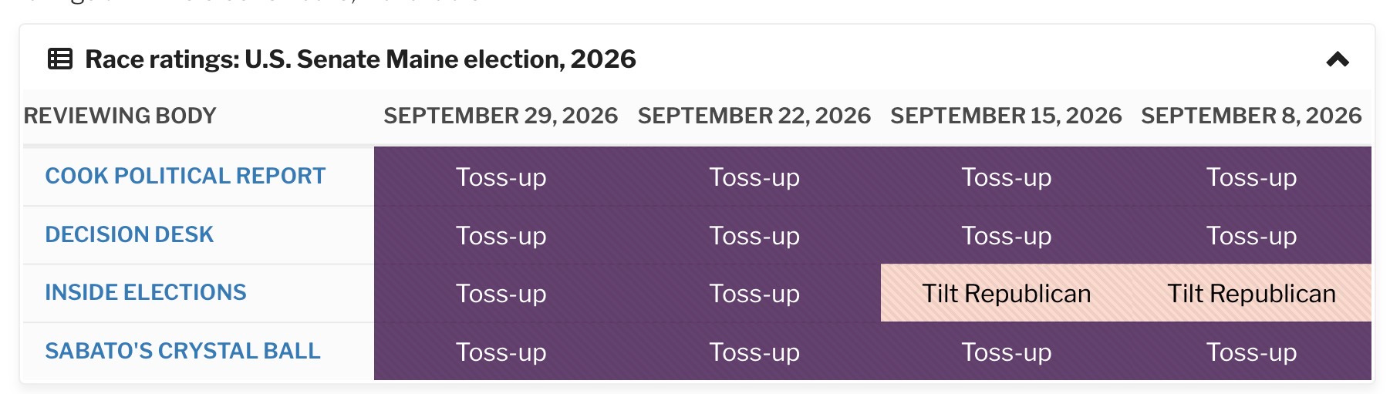Click Sabato's Crystal Ball Toss-up cell for September 22

coord(754,352)
